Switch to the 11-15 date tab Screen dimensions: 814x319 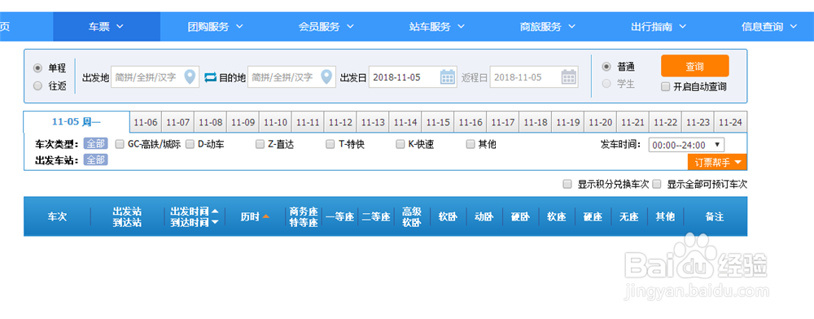(x=438, y=122)
